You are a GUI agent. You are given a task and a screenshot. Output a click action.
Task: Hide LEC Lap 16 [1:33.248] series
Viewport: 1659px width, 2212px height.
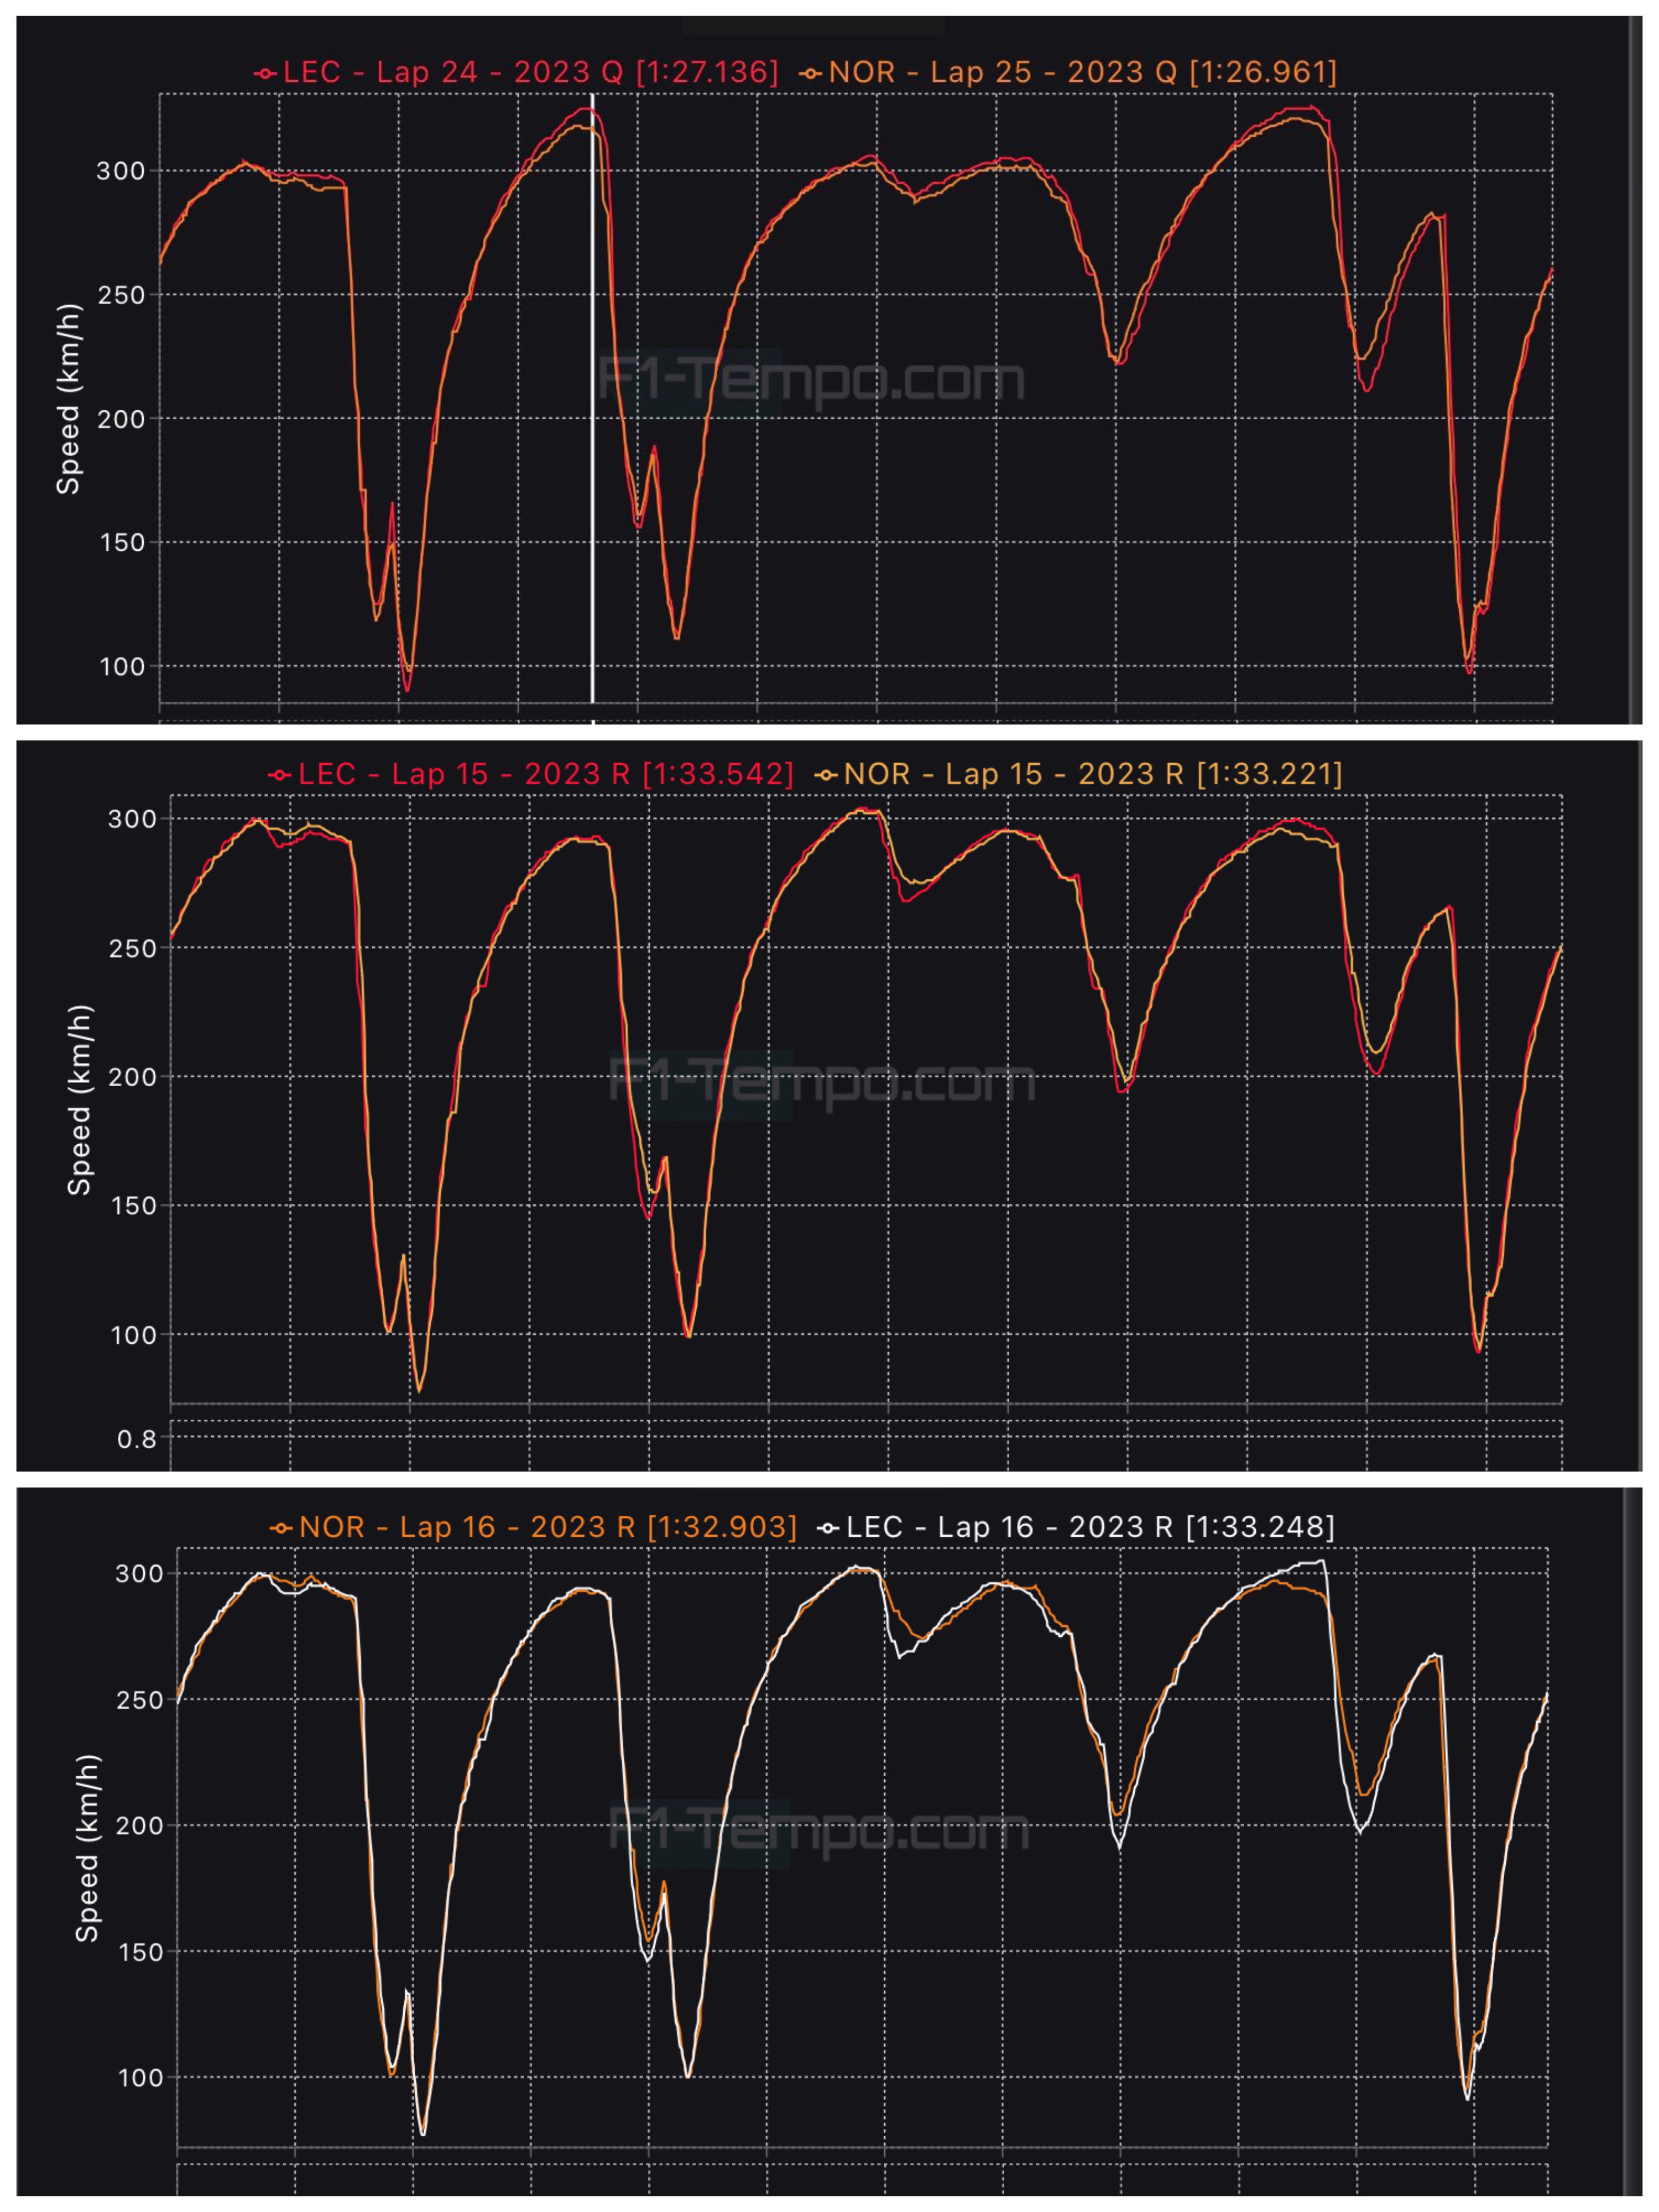pos(1090,1528)
